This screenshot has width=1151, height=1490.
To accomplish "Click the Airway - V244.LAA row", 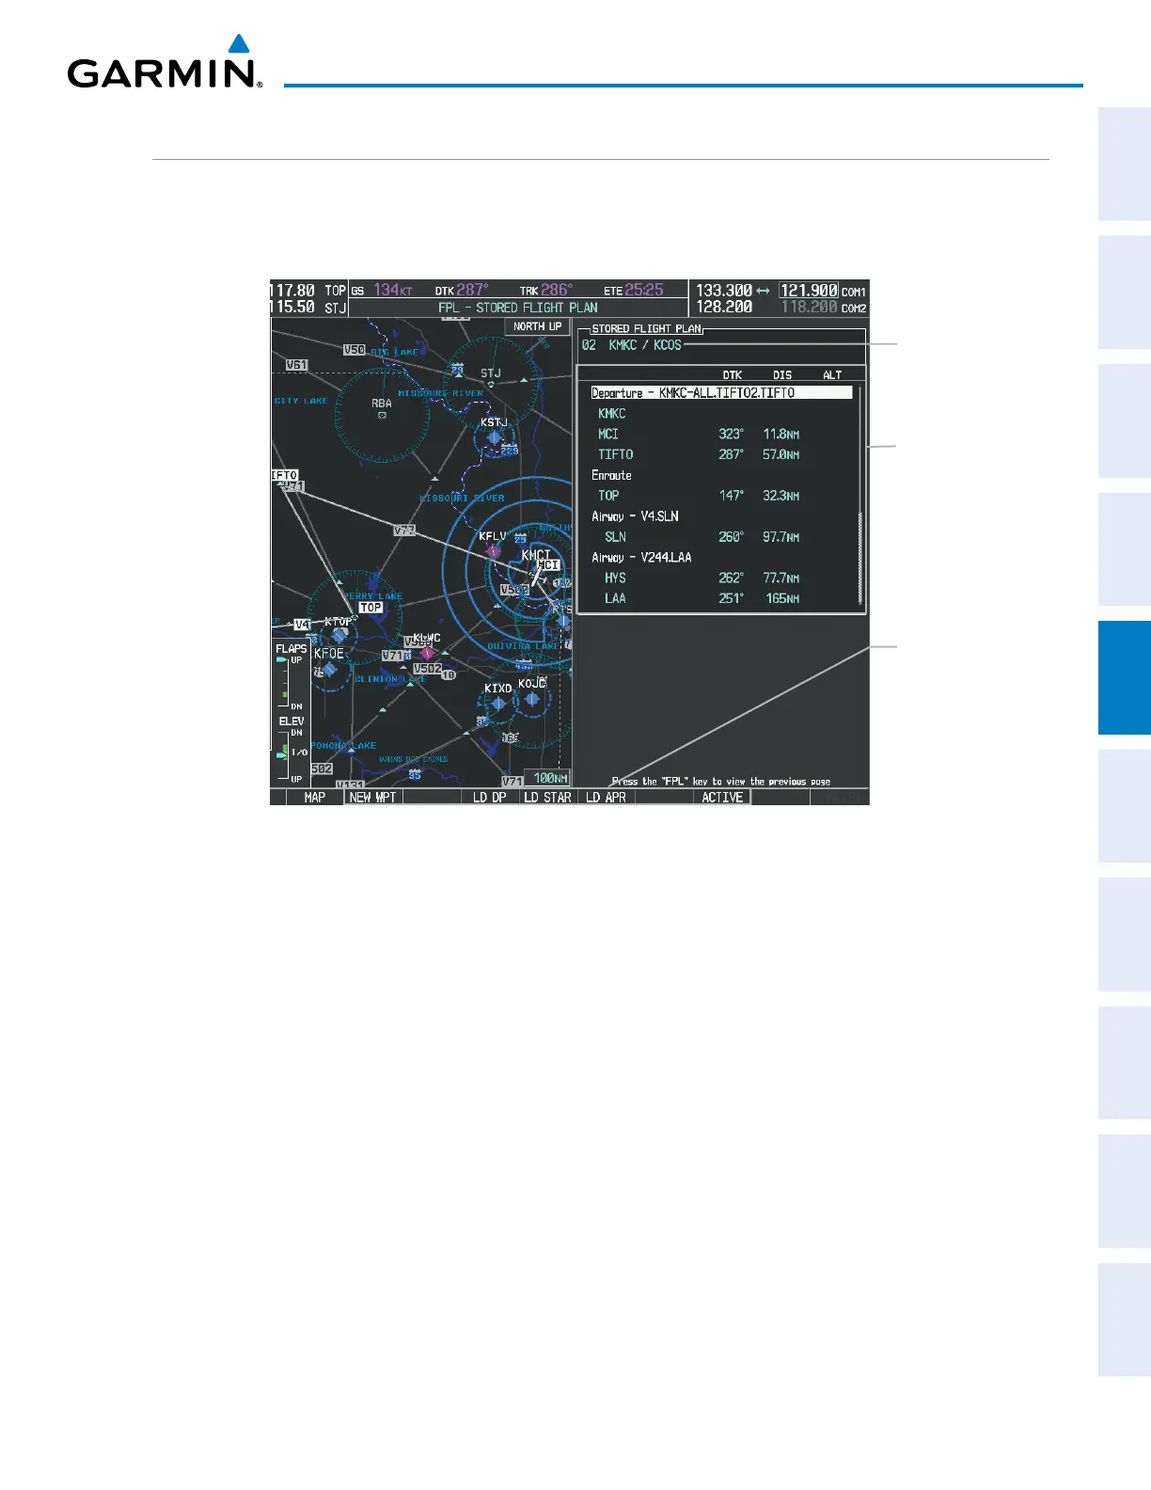I will 721,558.
